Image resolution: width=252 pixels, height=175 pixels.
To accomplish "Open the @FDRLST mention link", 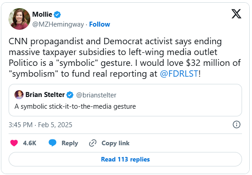I will pos(179,74).
